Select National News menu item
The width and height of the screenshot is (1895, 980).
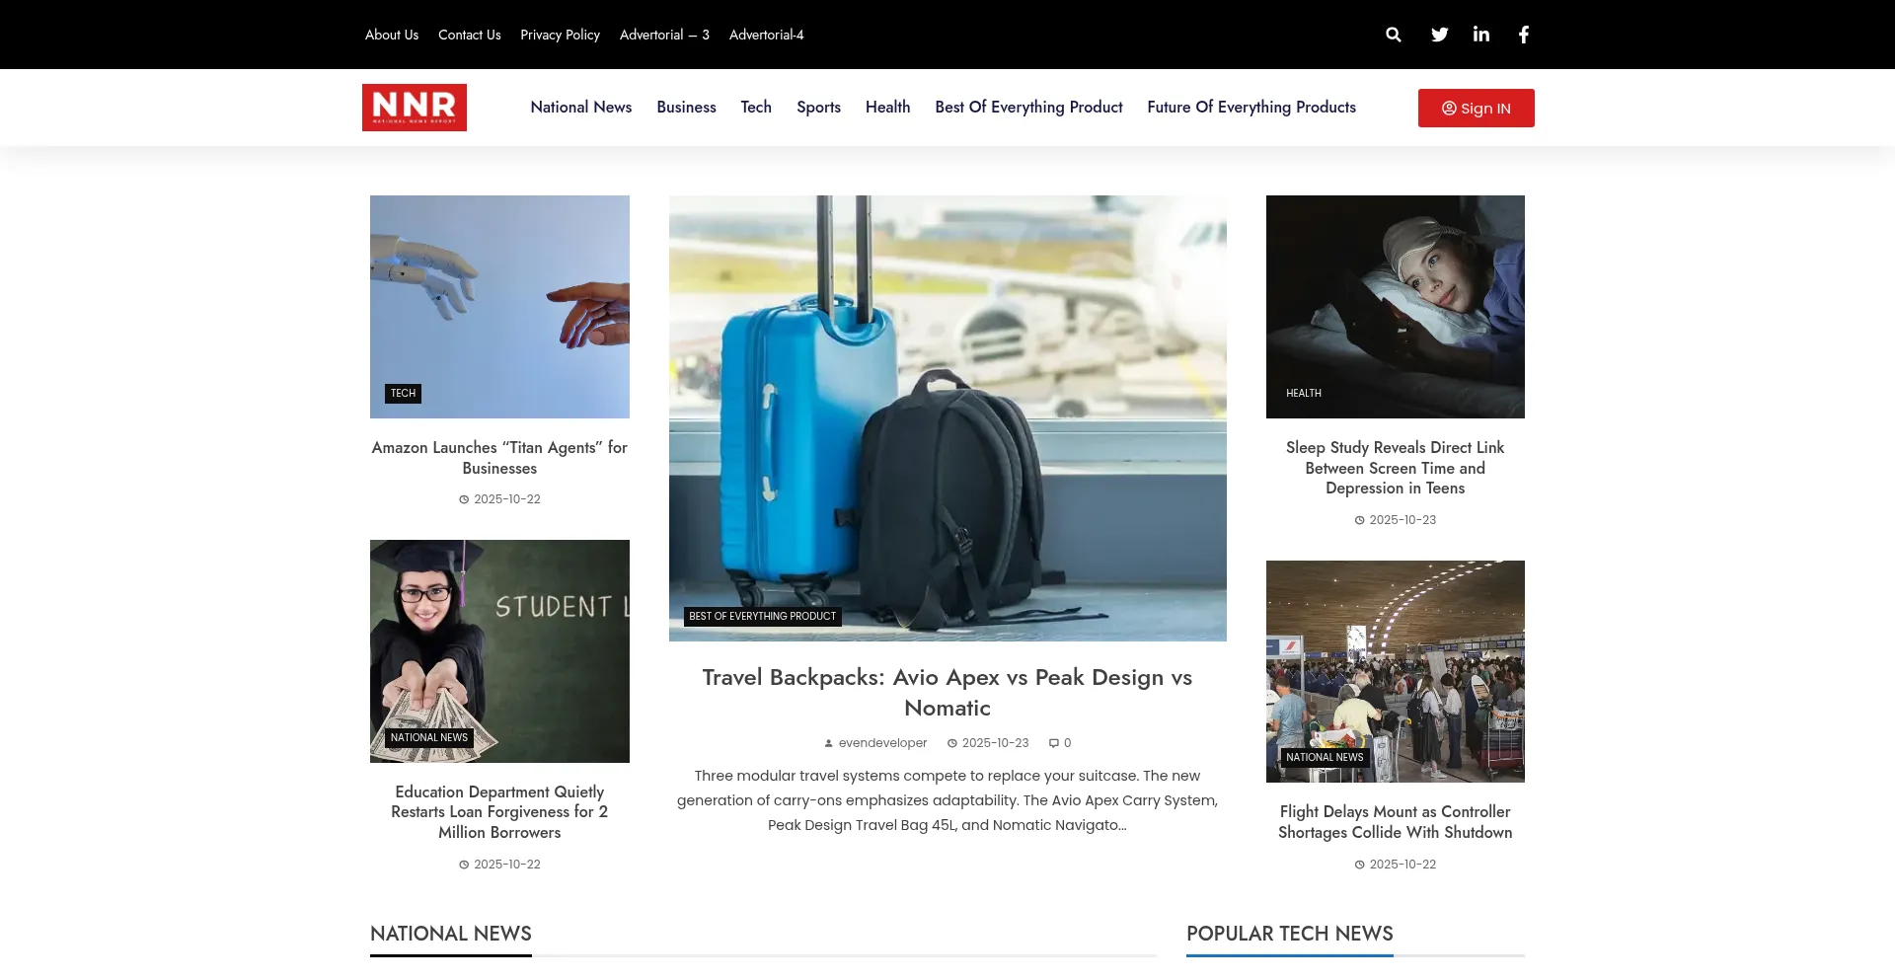point(581,107)
